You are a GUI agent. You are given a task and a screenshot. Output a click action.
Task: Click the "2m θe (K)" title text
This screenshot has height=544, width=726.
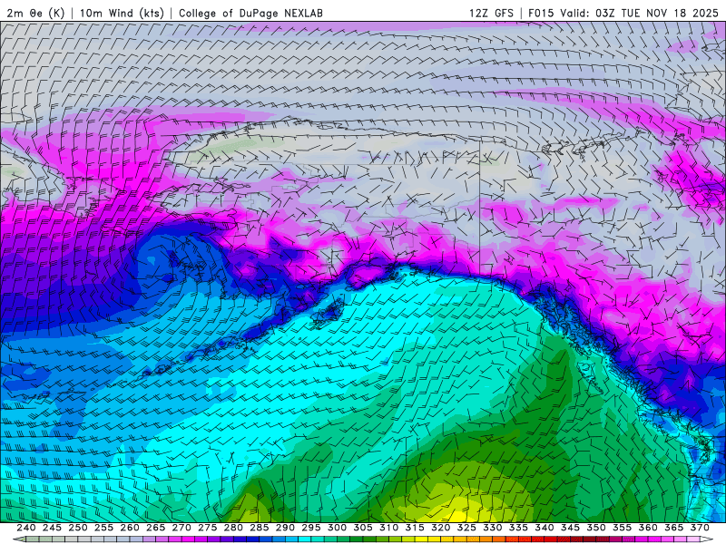coord(35,13)
